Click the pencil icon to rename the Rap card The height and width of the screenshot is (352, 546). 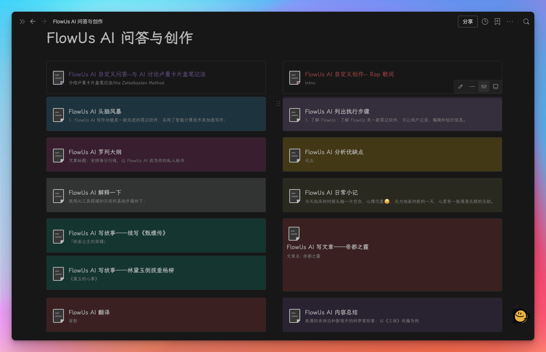(460, 87)
